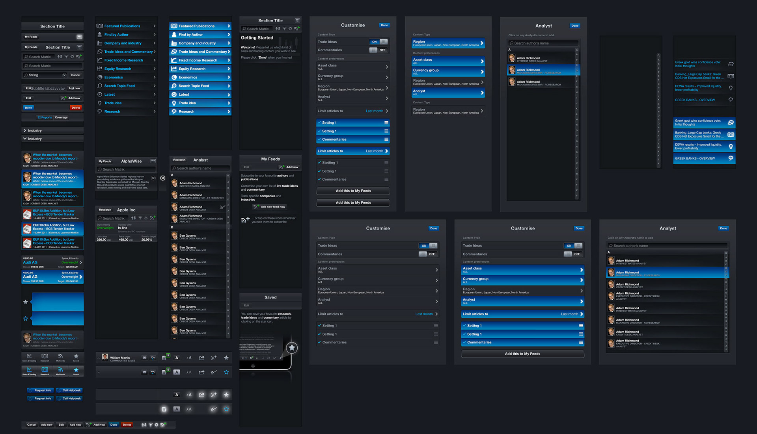The width and height of the screenshot is (757, 434).
Task: Collapse William Martin contact row with up chevron
Action: tap(99, 358)
